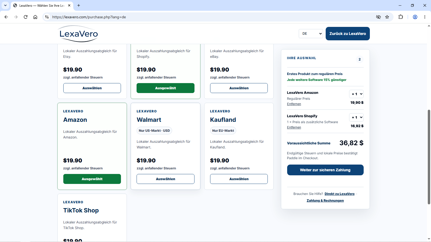Screen dimensions: 431x242
Task: Open LexaVero Amazon quantity dropdown
Action: (x=356, y=94)
